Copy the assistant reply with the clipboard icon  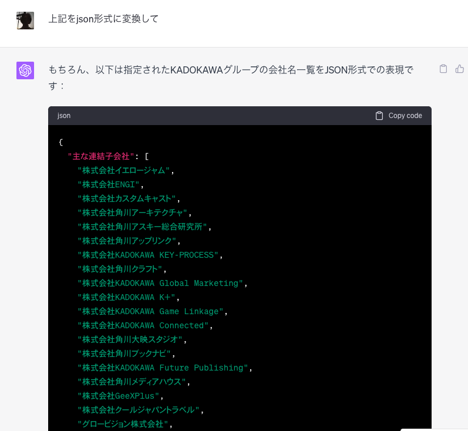[443, 69]
